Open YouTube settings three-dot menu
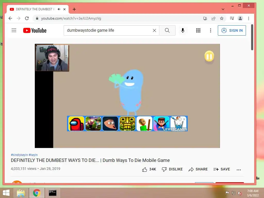This screenshot has height=198, width=264. tap(210, 30)
